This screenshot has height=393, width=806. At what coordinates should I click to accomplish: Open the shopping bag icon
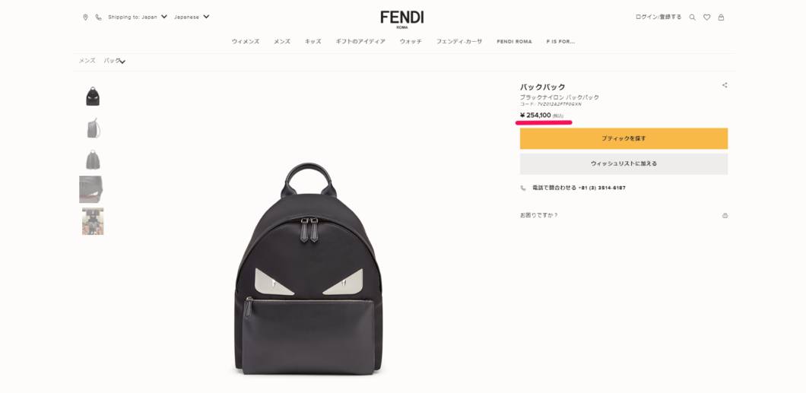pyautogui.click(x=721, y=17)
